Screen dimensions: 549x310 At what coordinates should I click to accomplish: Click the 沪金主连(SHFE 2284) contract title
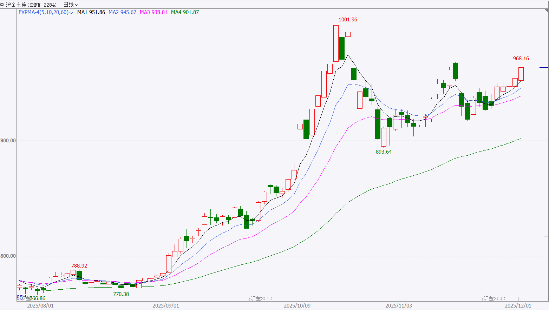[x=31, y=5]
